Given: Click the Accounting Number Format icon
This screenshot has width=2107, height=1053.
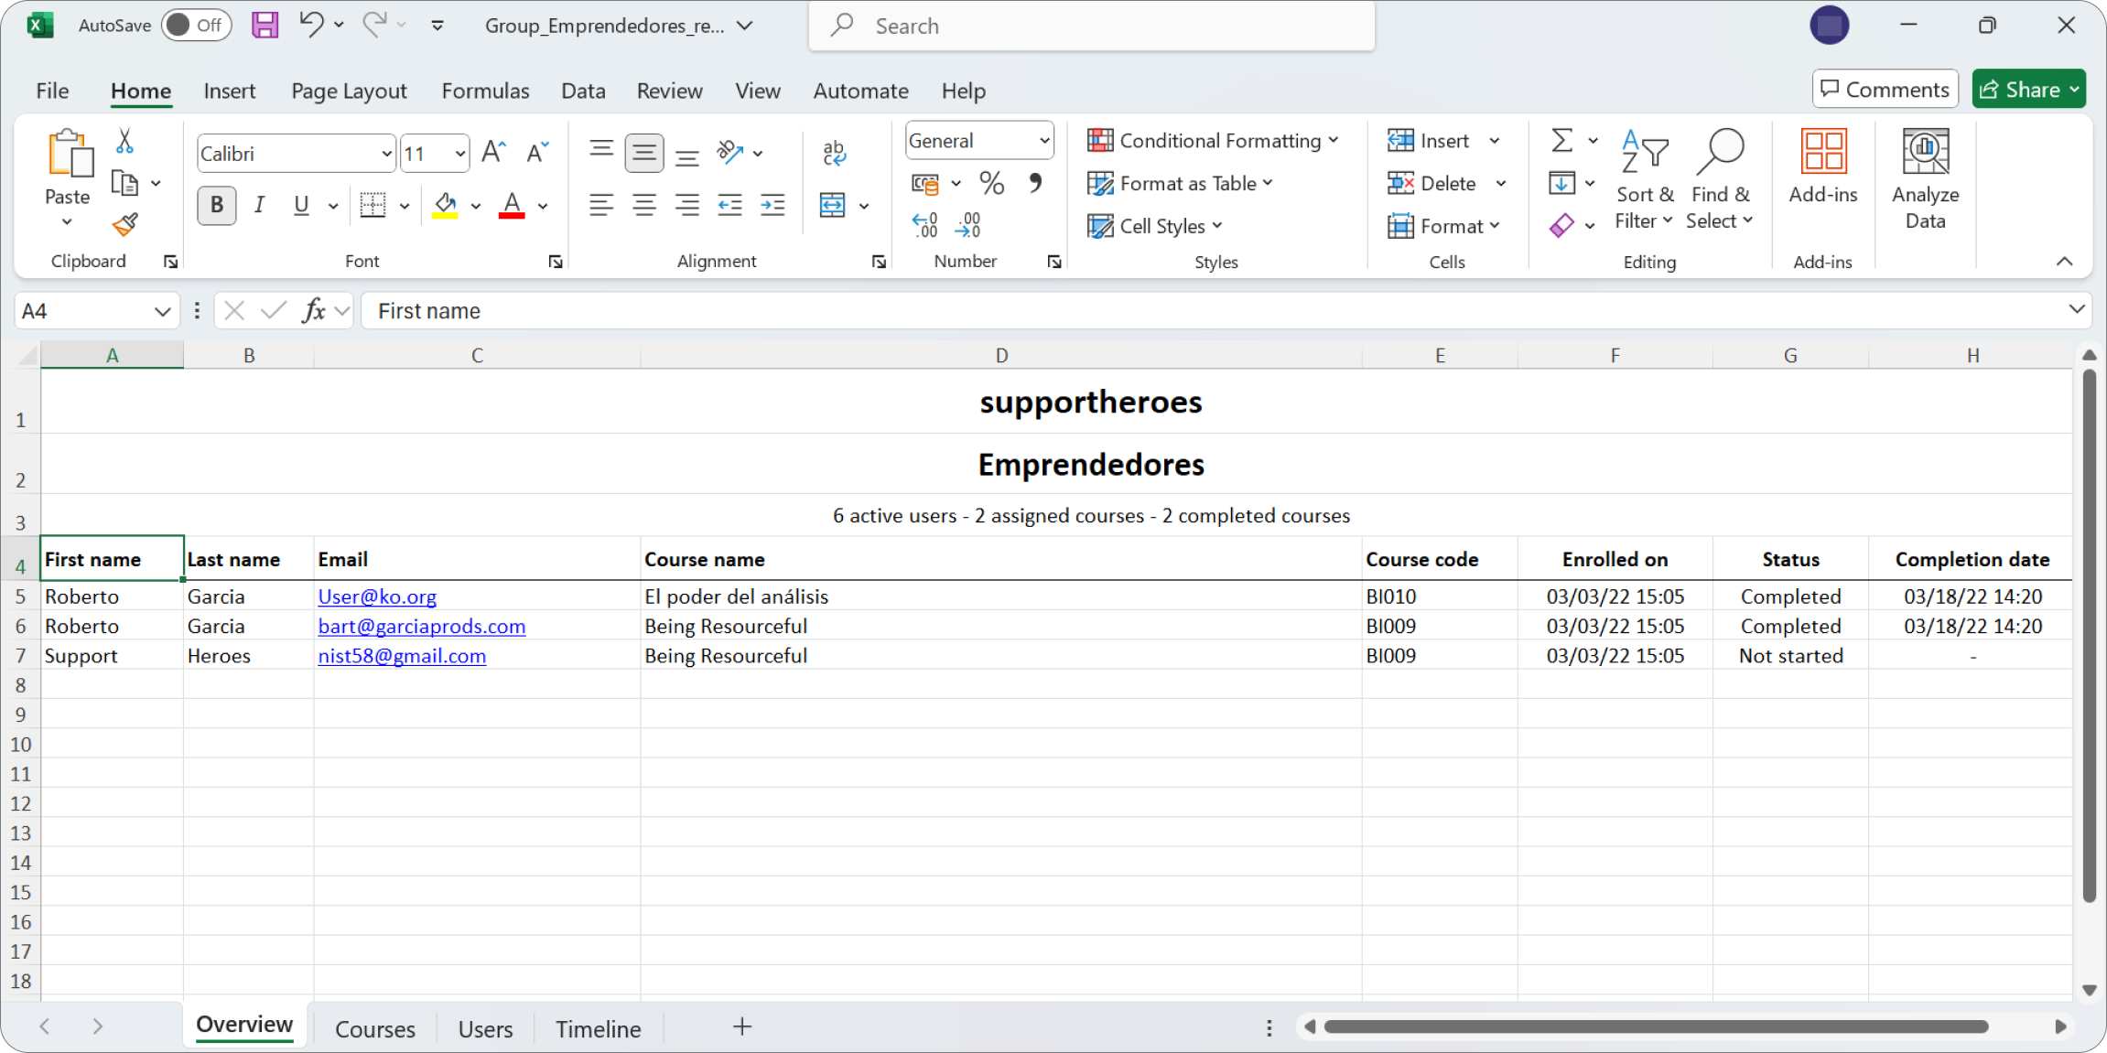Looking at the screenshot, I should tap(925, 184).
